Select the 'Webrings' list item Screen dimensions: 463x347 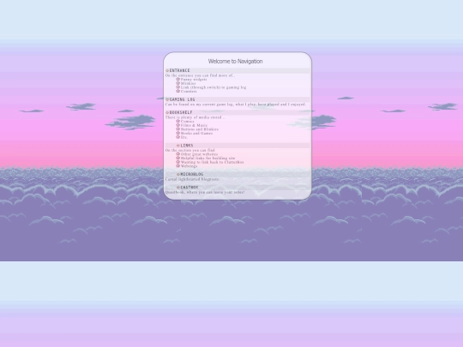189,166
